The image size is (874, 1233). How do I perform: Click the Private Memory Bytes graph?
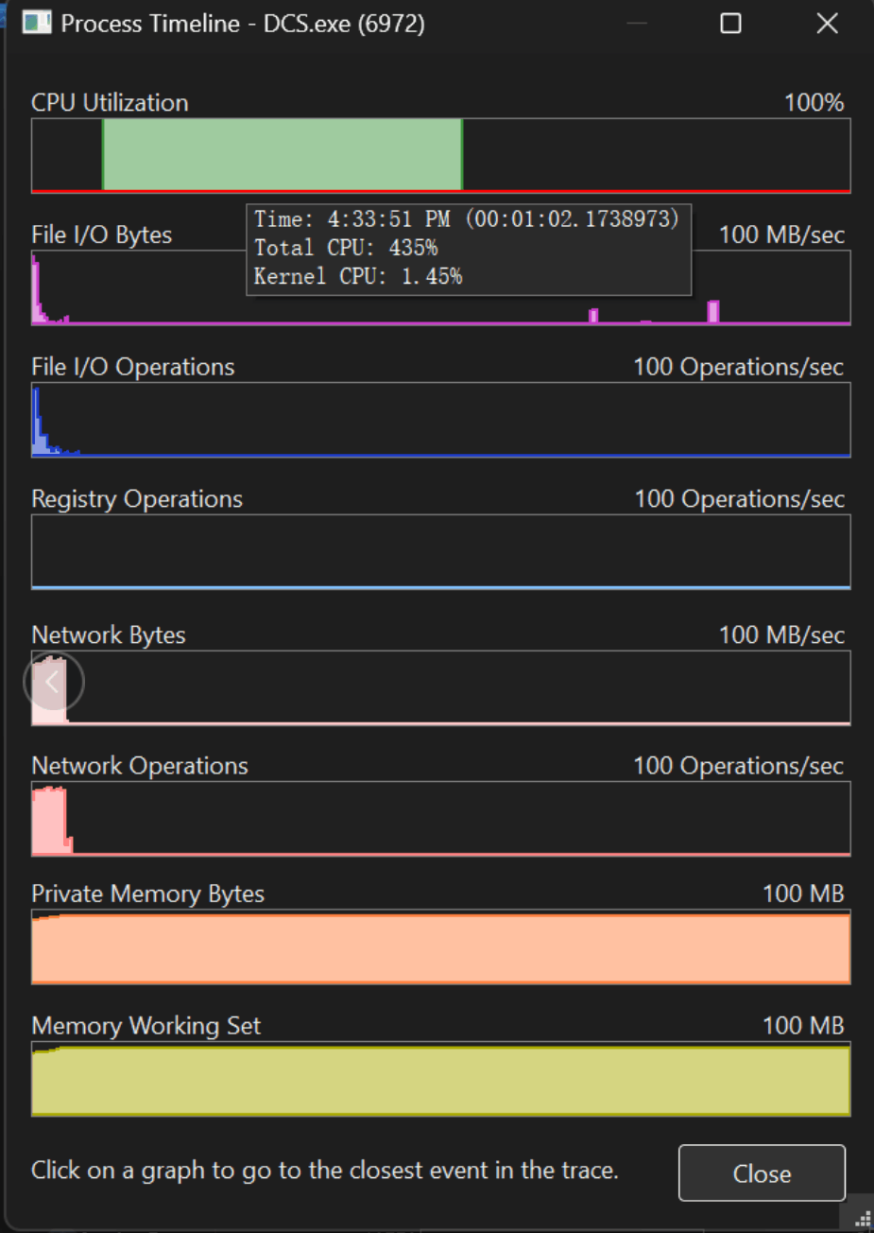click(440, 946)
